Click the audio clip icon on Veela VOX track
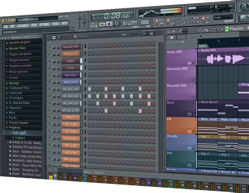This screenshot has width=249, height=193. (189, 63)
